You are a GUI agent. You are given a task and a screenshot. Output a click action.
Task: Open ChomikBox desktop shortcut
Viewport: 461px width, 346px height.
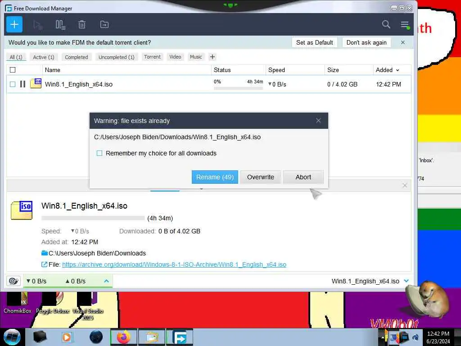18,303
